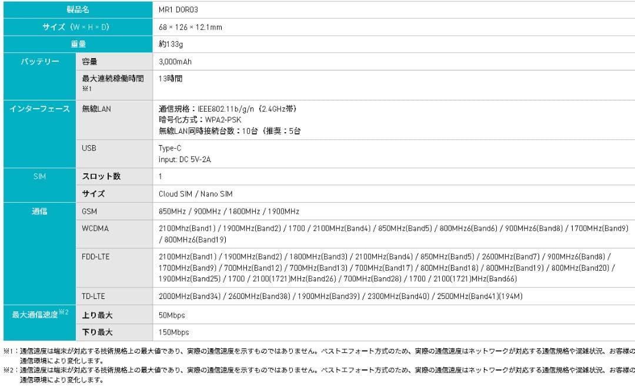The image size is (635, 390).
Task: Select the slot count value '1'
Action: click(161, 176)
